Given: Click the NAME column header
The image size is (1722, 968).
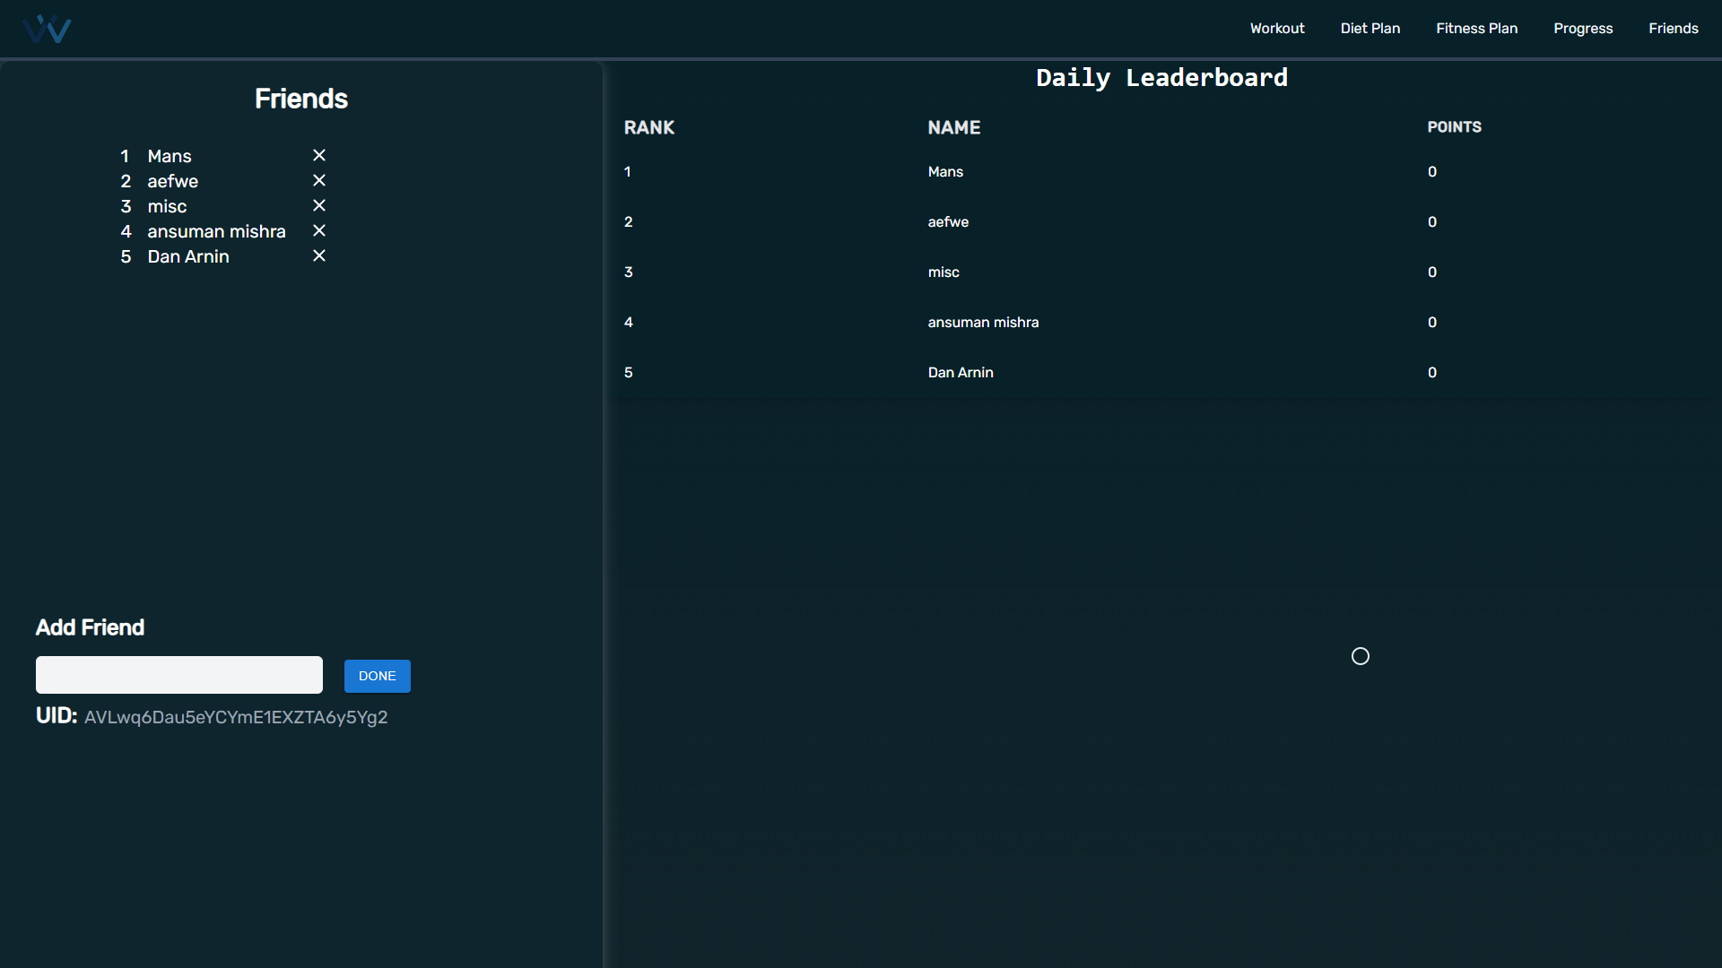Looking at the screenshot, I should click(953, 128).
